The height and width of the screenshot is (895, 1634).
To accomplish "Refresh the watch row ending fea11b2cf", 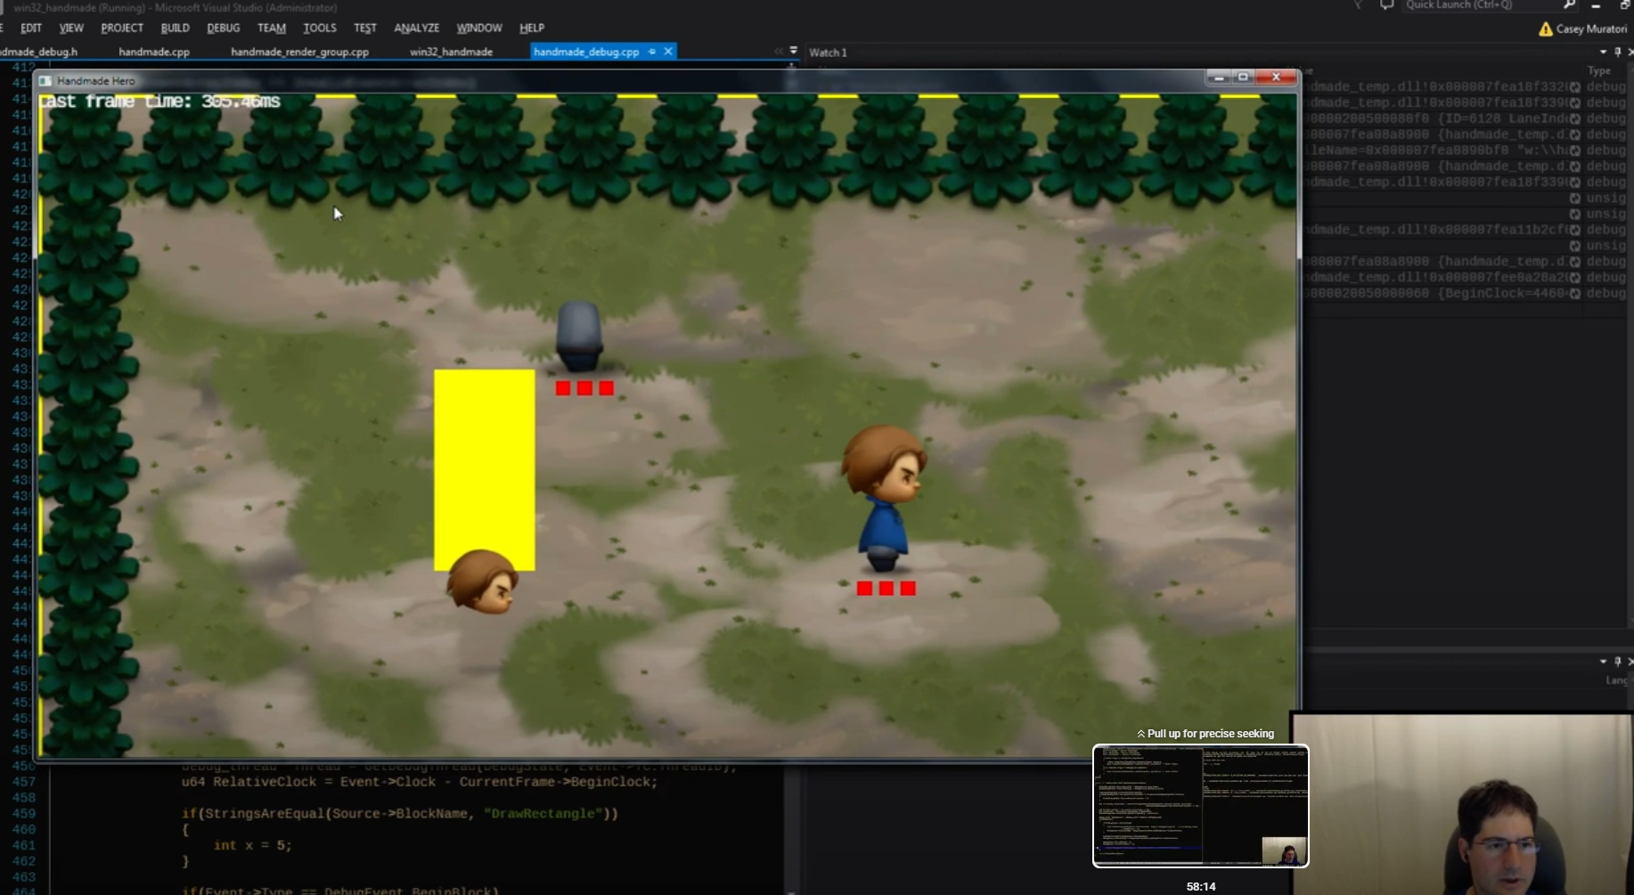I will tap(1575, 230).
